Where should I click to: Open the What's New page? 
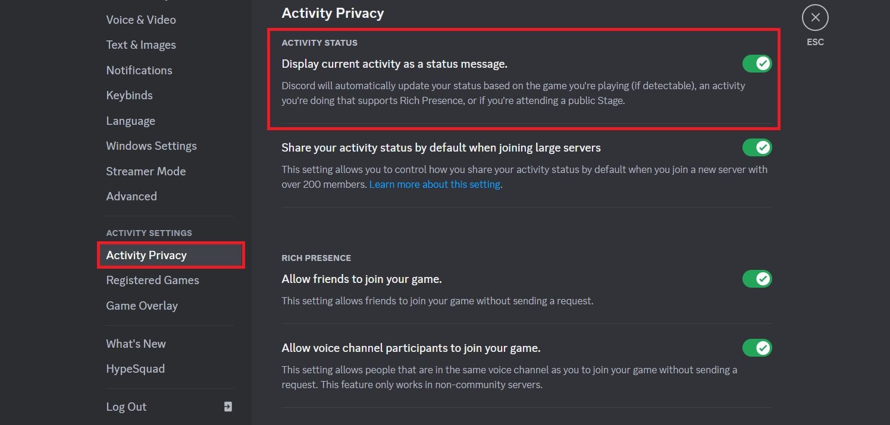136,344
